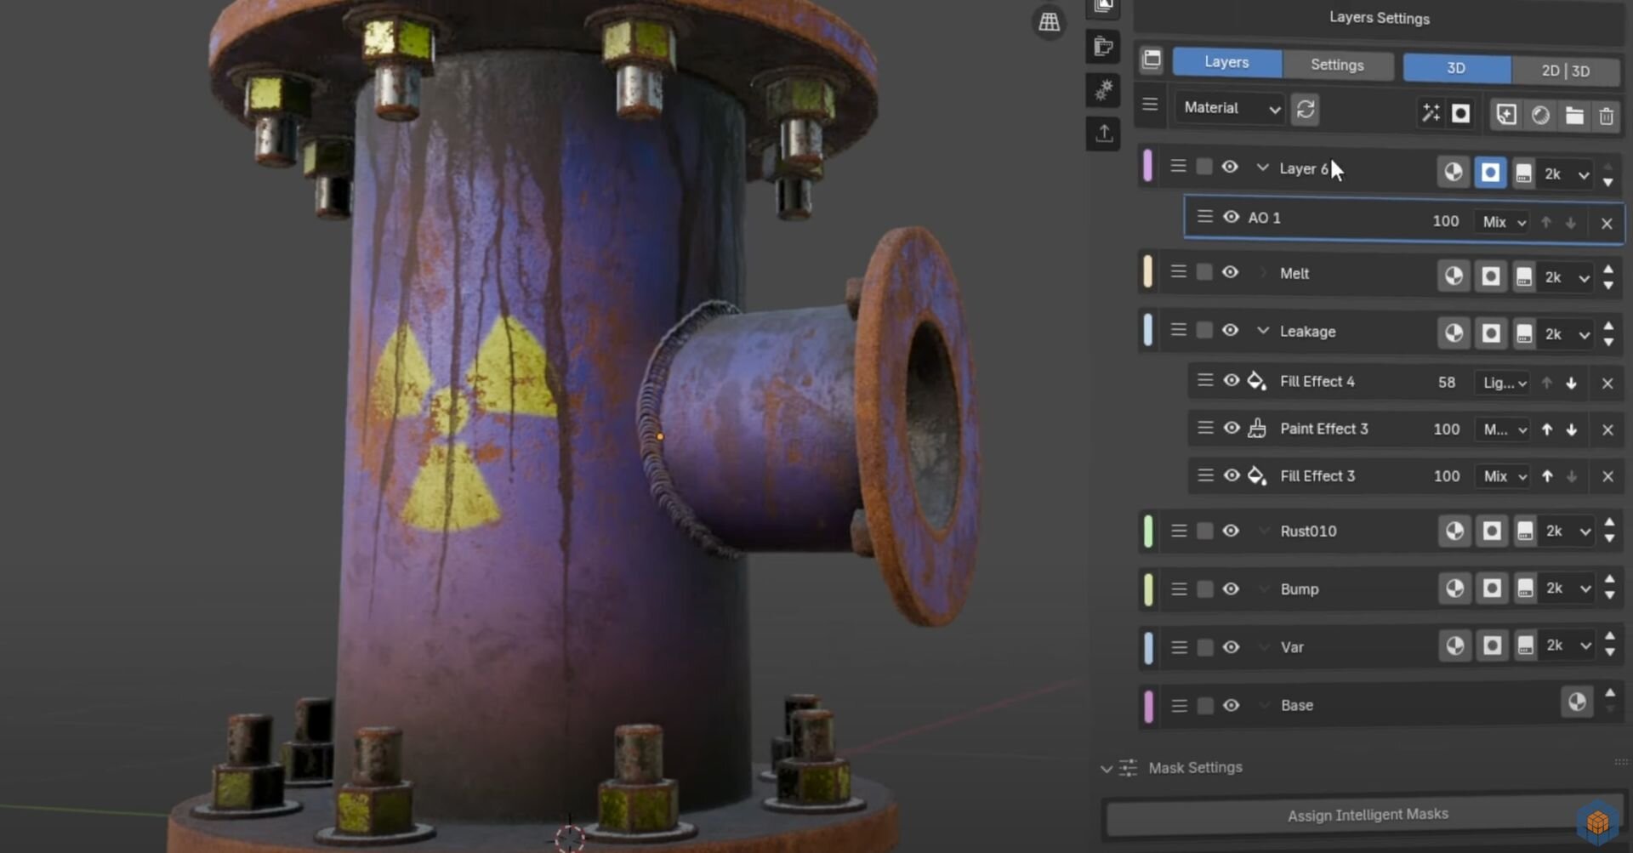1633x853 pixels.
Task: Click the perspective grid icon in viewport
Action: pos(1050,21)
